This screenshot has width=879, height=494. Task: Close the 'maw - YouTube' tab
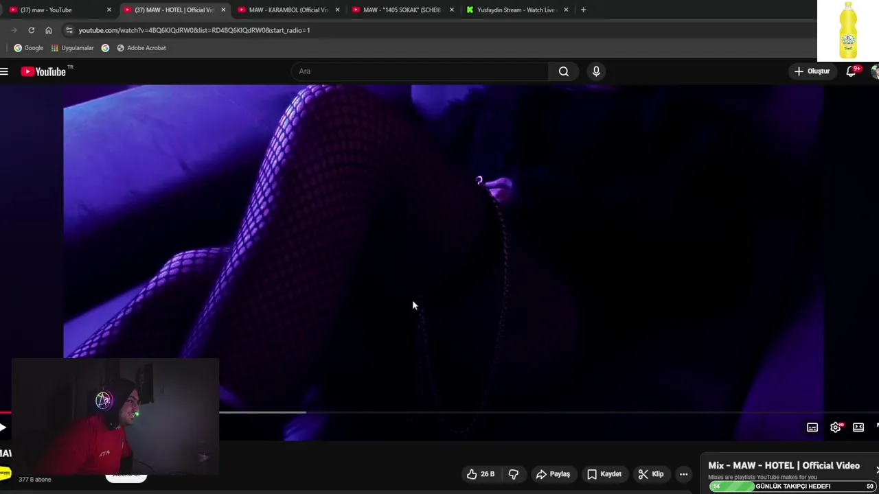tap(109, 10)
